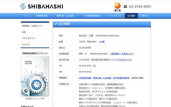Click the 1905年（明治38年） founding date
171x107 pixels.
pyautogui.click(x=88, y=42)
